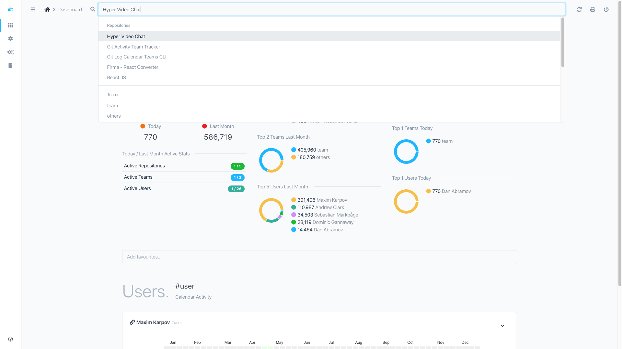This screenshot has width=622, height=349.
Task: Click the Today value 770
Action: tap(150, 137)
